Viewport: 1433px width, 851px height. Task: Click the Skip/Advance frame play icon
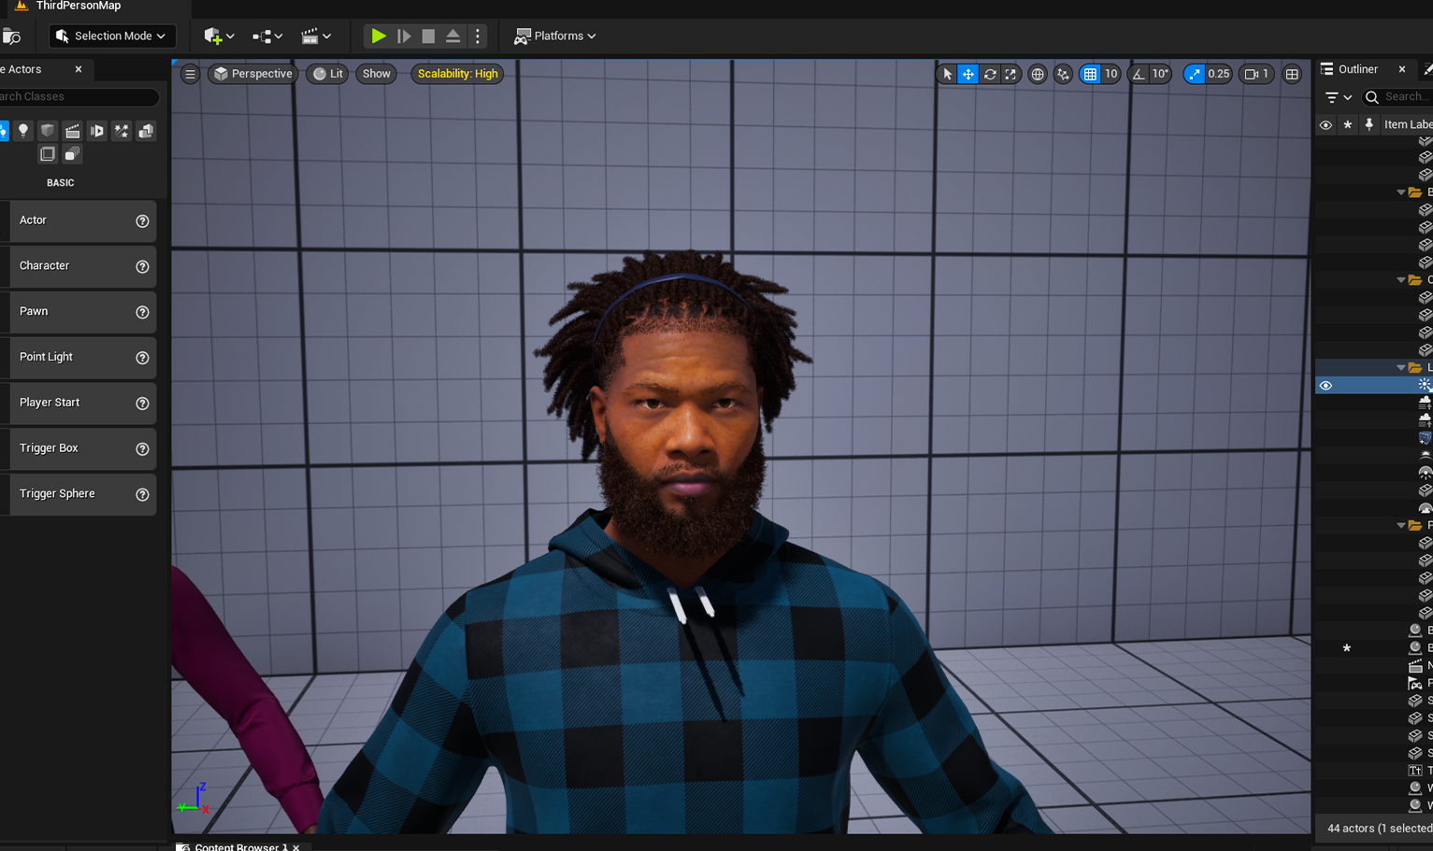(404, 36)
